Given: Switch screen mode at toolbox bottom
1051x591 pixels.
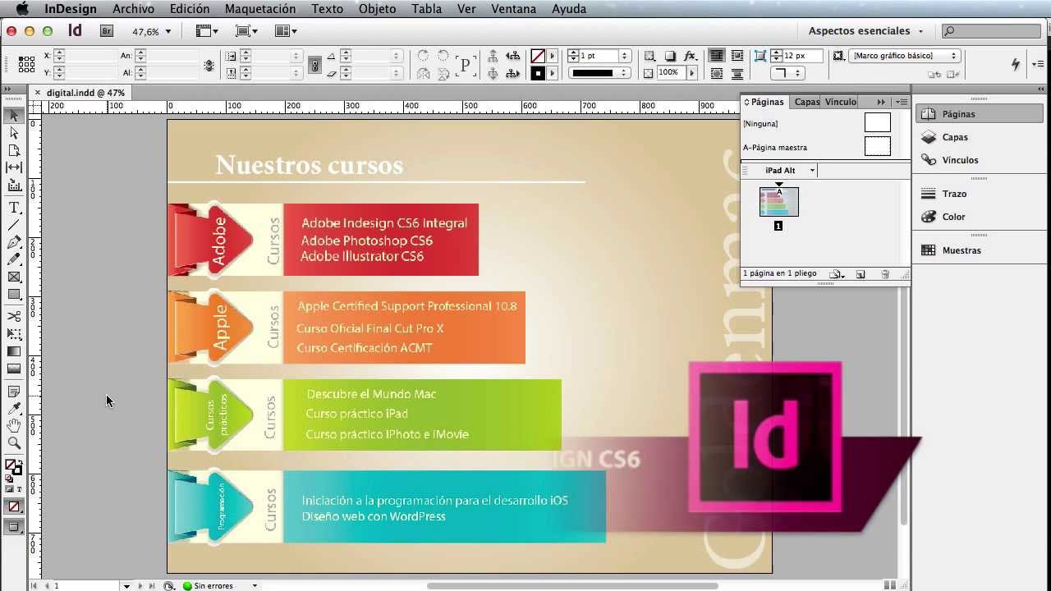Looking at the screenshot, I should pyautogui.click(x=14, y=528).
